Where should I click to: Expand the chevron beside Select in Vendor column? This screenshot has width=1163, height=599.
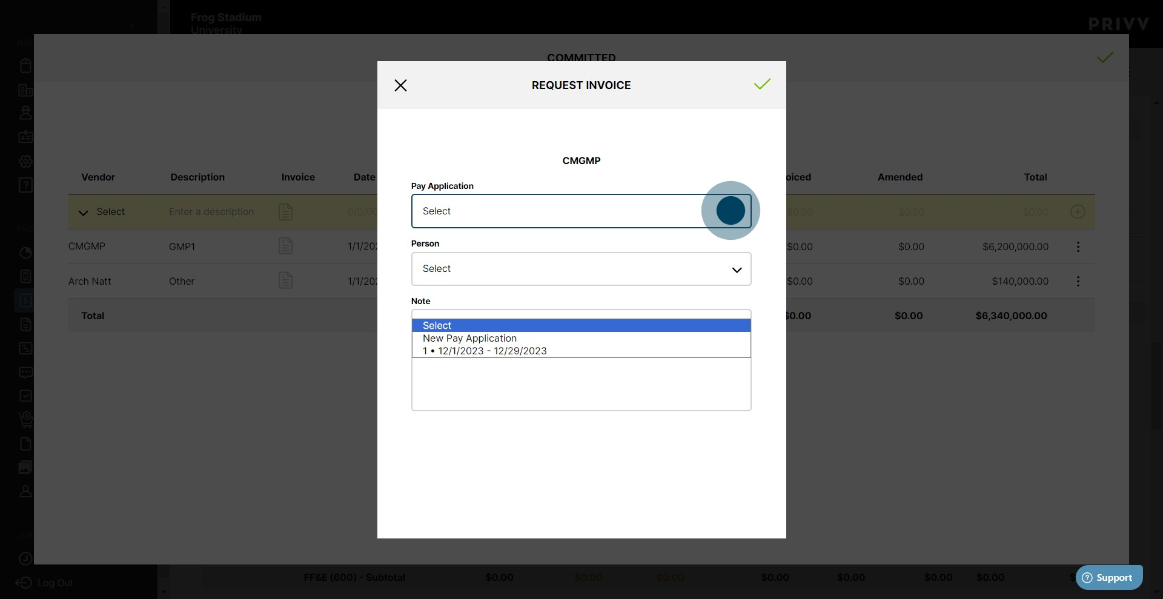click(84, 212)
